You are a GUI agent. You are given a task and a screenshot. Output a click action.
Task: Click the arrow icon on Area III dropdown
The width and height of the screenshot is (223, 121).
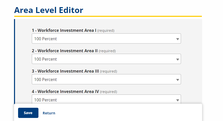[177, 80]
